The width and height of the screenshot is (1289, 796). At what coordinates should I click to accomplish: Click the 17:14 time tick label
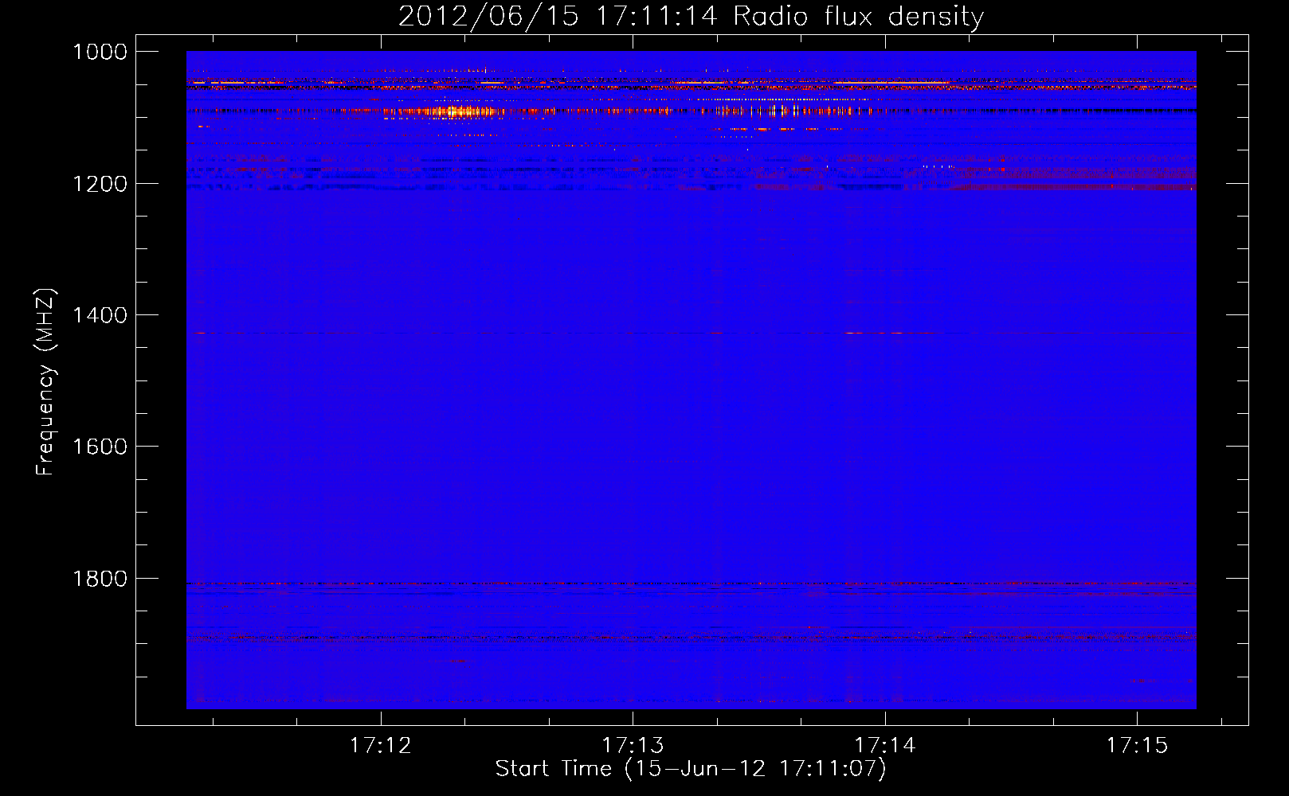[x=885, y=746]
